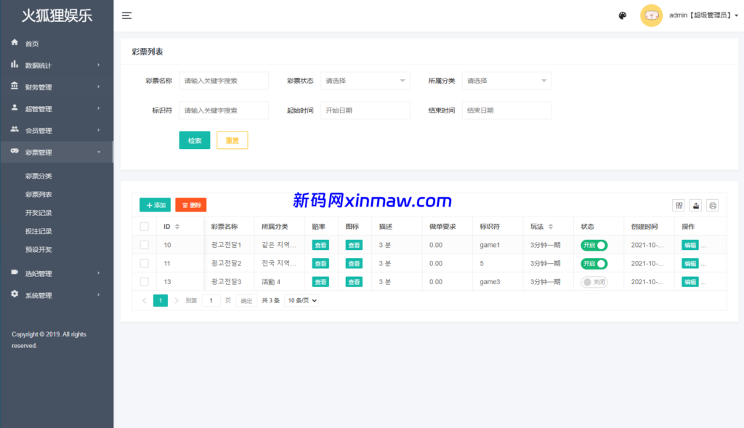Open the 彩票状态 dropdown

pos(365,81)
